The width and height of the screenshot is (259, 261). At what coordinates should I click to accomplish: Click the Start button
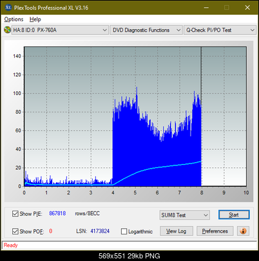[234, 215]
